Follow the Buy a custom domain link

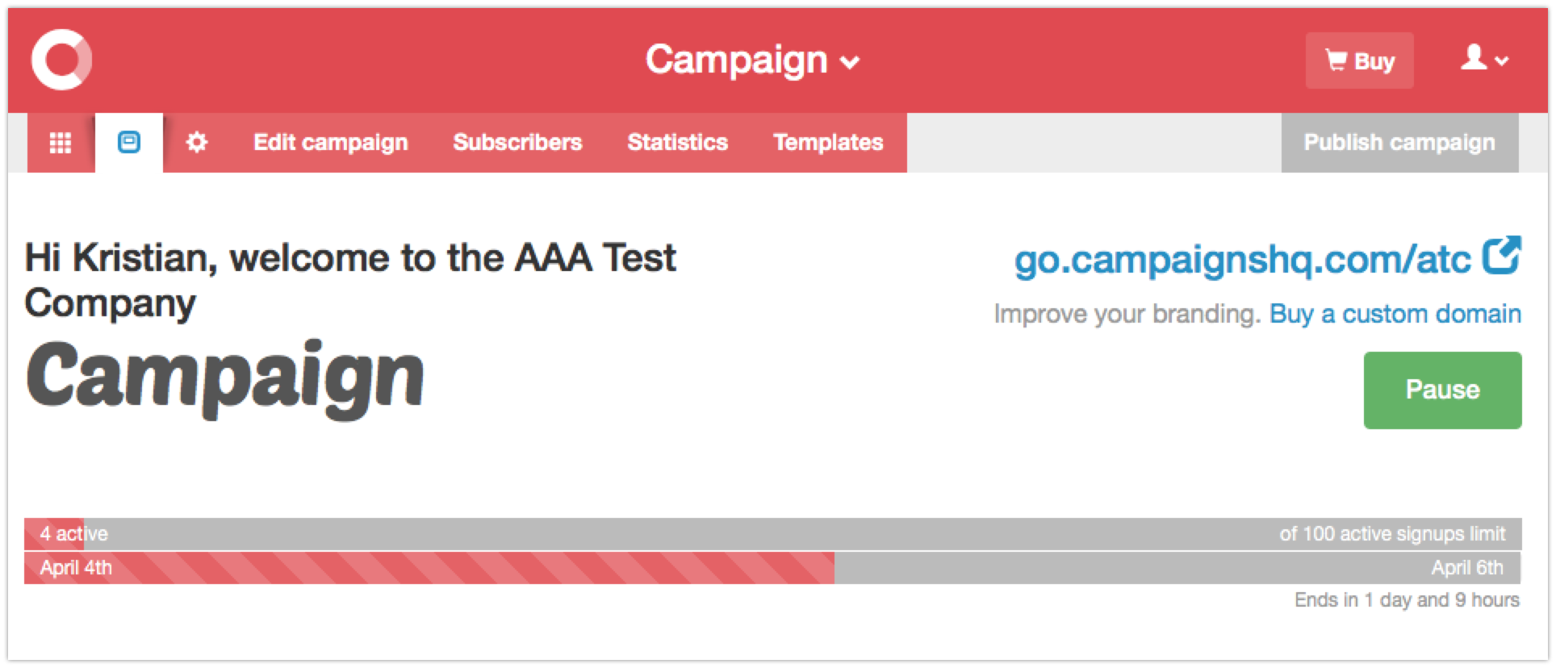[x=1395, y=314]
